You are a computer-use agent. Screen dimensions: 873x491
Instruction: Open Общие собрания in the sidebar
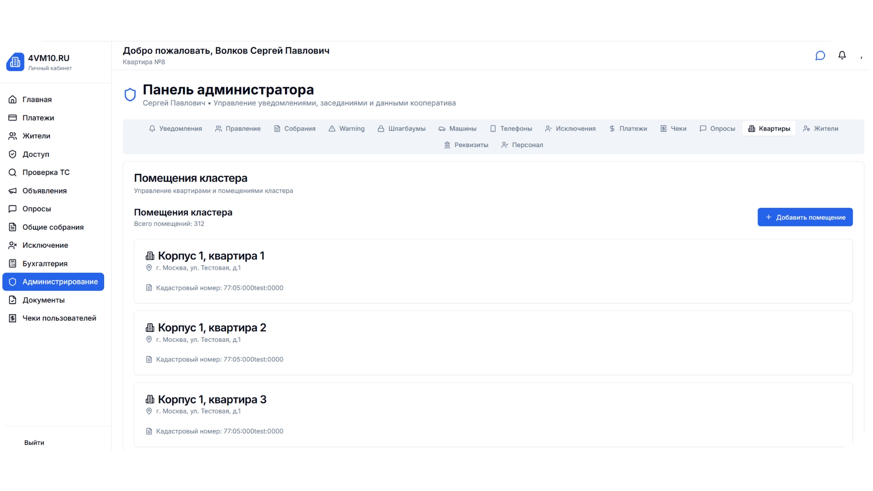(53, 227)
